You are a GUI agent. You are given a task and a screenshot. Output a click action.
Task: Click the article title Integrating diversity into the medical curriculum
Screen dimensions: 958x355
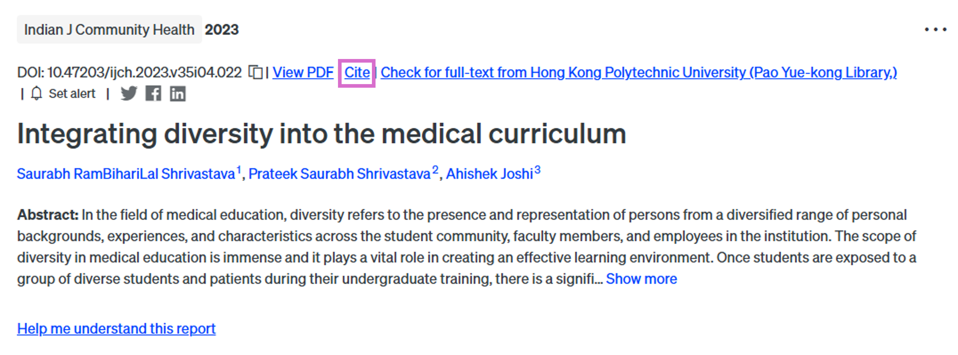(322, 134)
